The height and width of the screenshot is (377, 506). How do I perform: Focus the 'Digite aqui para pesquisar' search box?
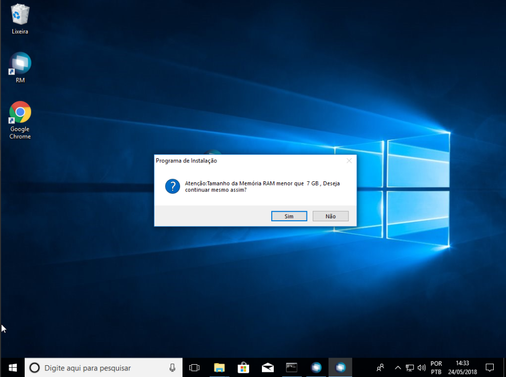click(104, 368)
